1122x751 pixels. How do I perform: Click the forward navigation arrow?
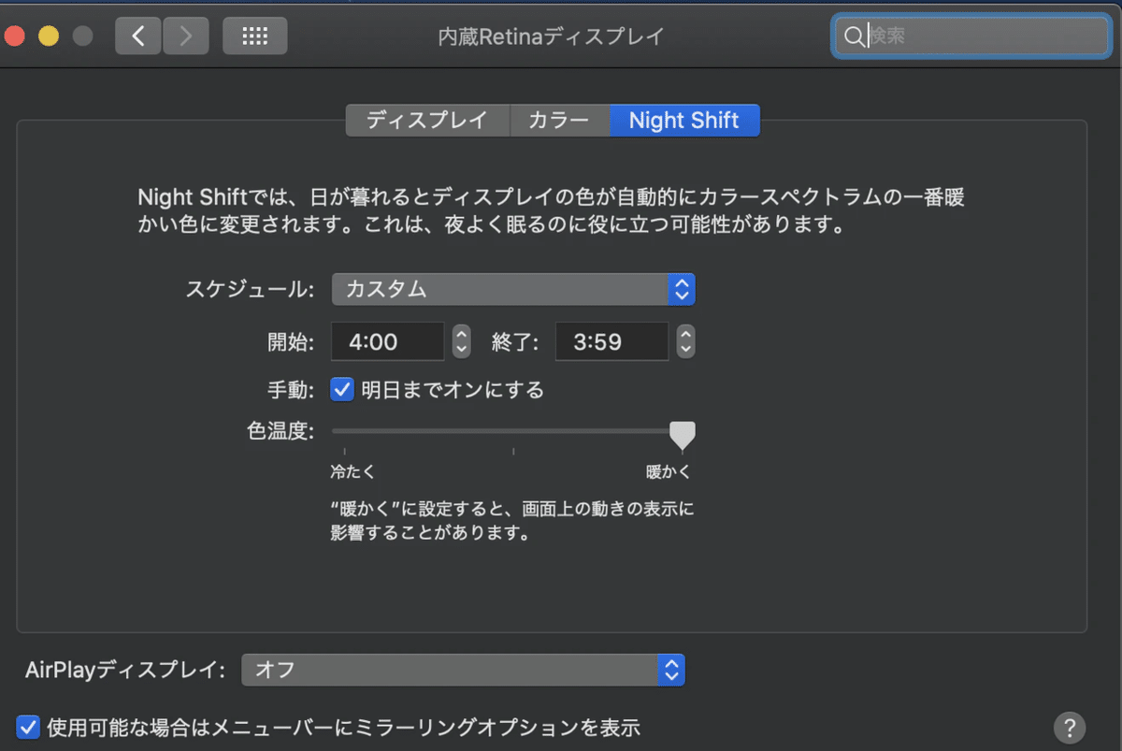(x=185, y=36)
